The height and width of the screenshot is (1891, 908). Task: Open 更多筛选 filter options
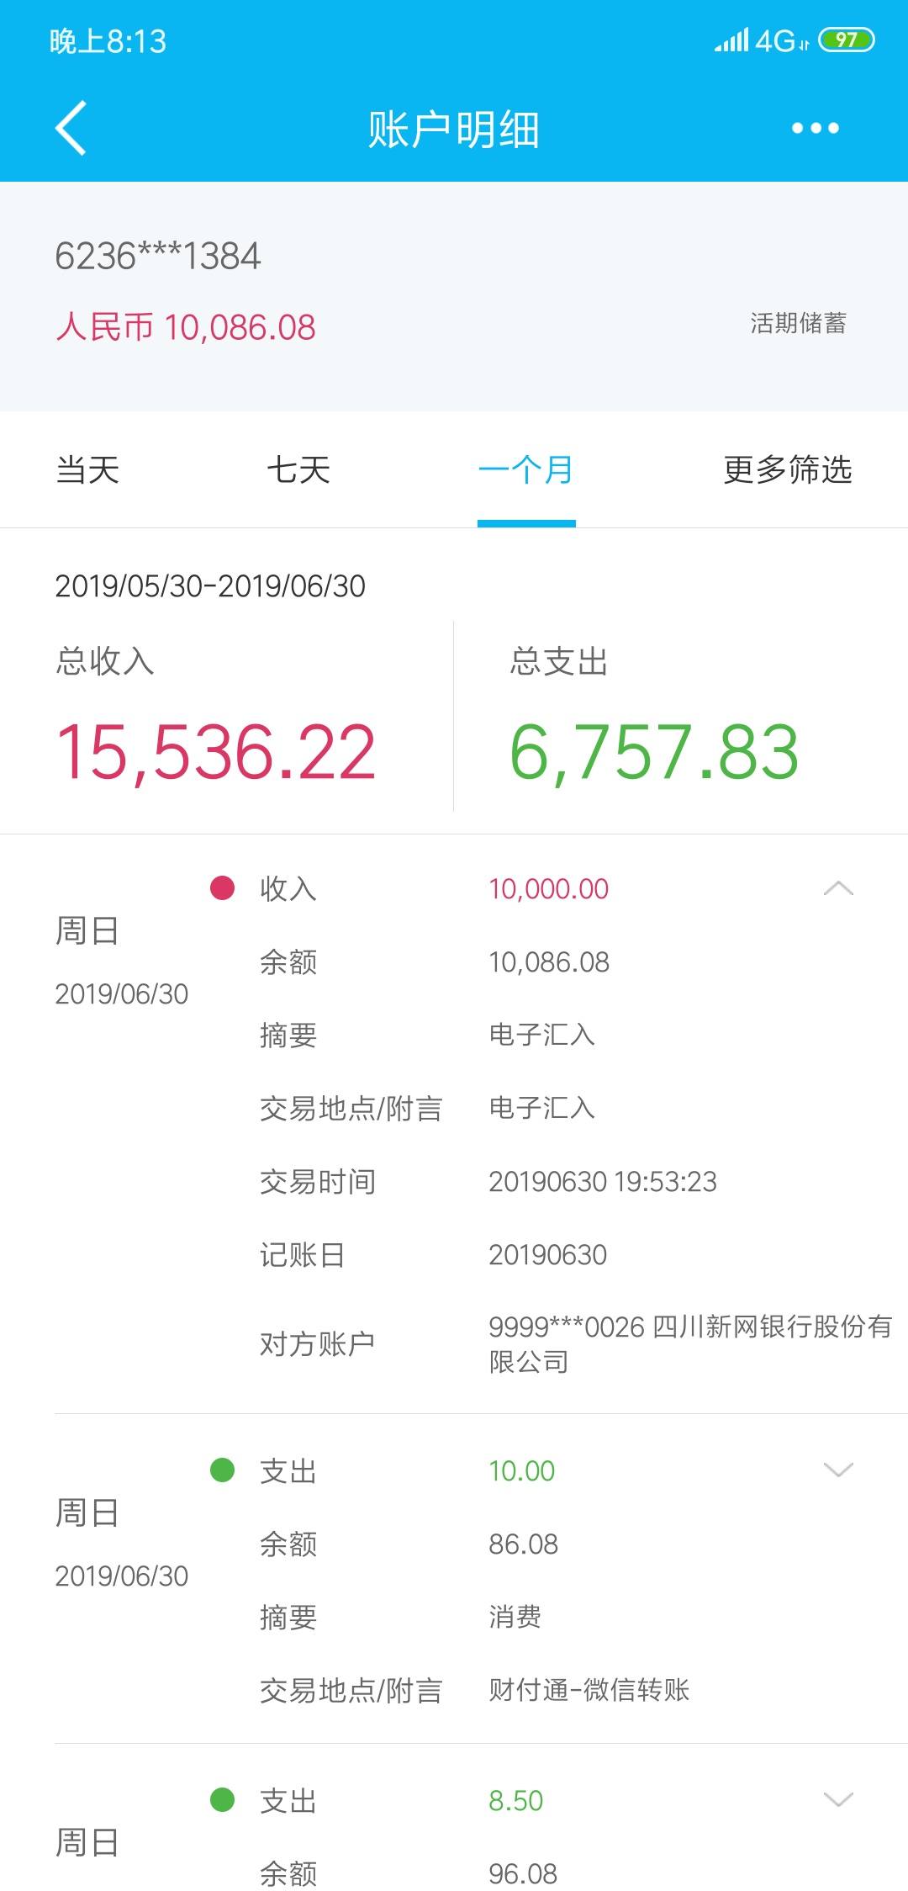[788, 469]
